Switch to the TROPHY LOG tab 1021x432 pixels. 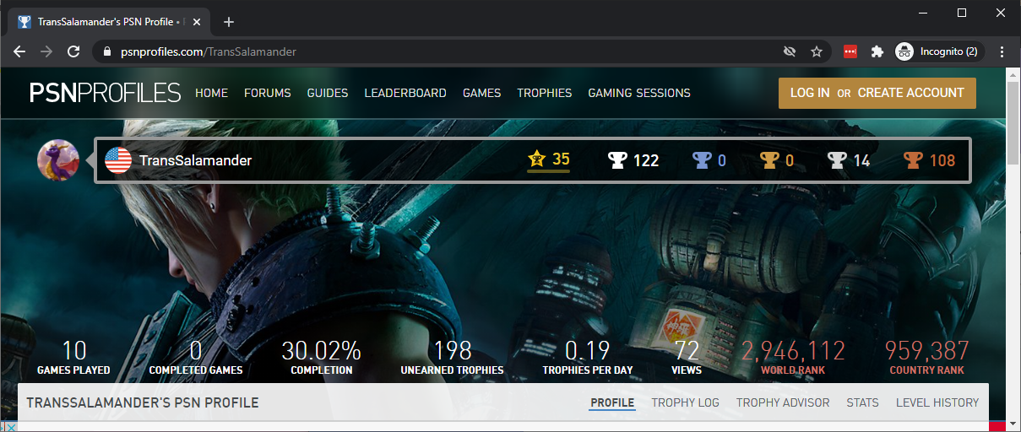click(686, 402)
